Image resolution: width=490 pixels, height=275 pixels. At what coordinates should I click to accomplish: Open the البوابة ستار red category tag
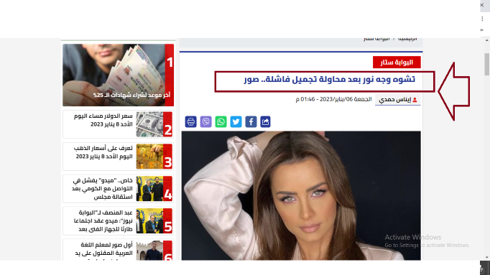[397, 62]
